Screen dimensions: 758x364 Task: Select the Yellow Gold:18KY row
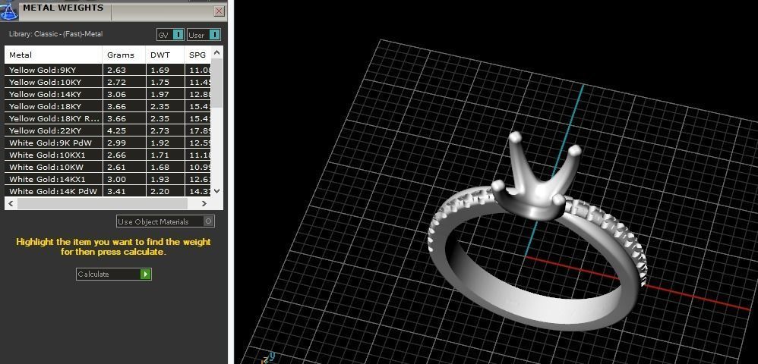(x=107, y=106)
